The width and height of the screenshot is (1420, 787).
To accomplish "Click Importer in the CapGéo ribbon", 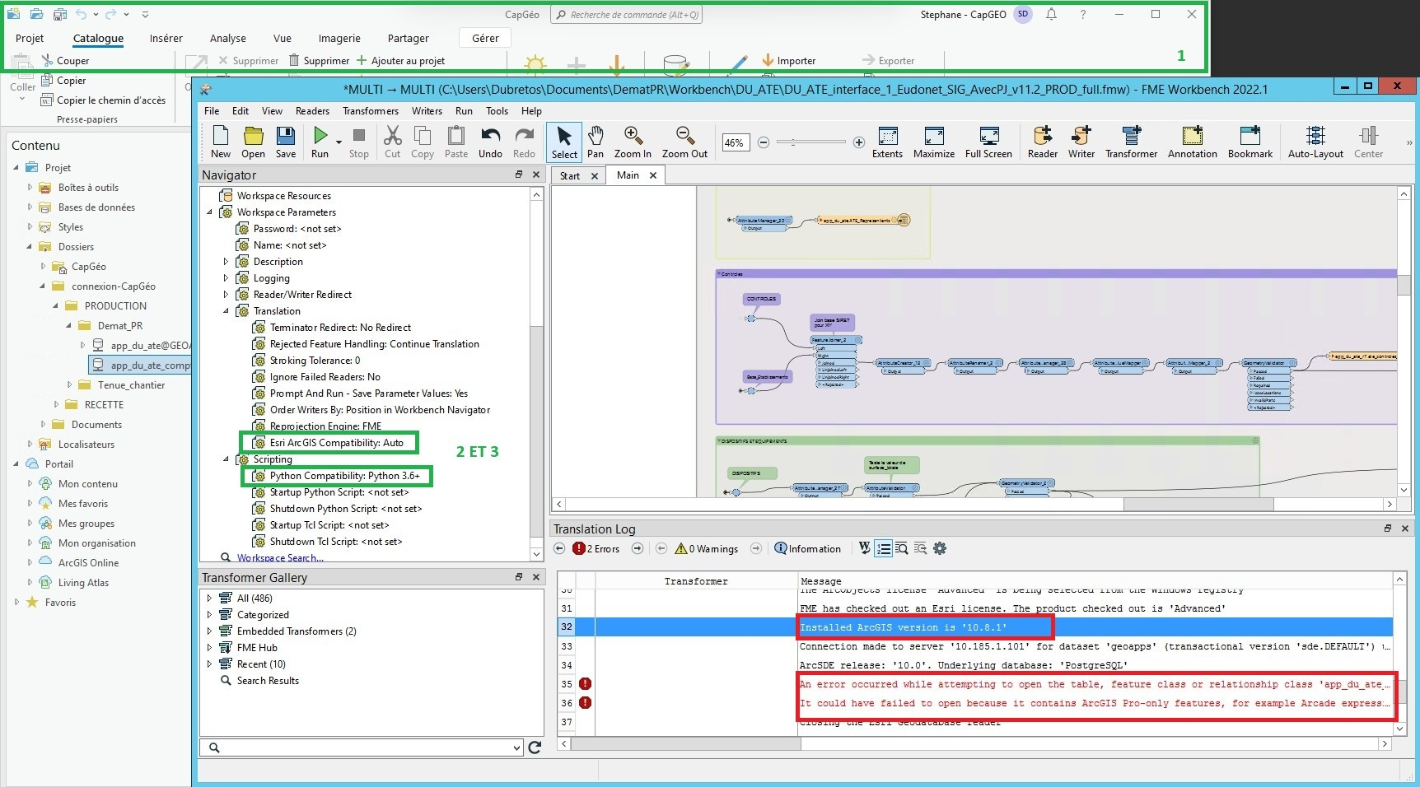I will pos(788,60).
